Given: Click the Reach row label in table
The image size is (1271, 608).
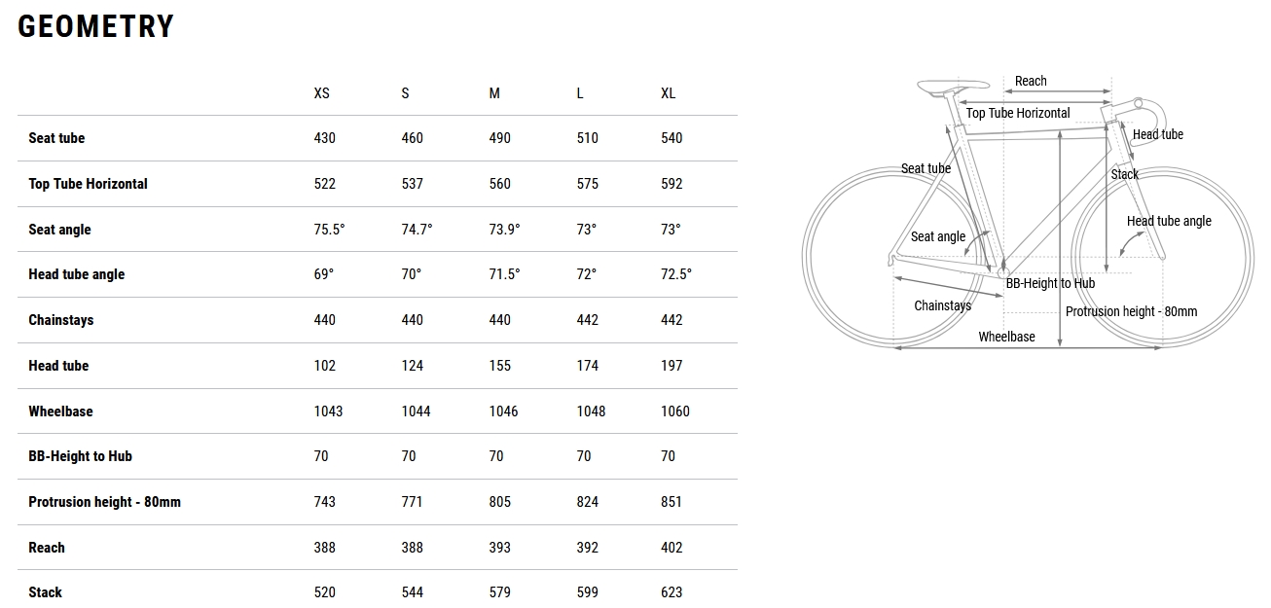Looking at the screenshot, I should [47, 548].
